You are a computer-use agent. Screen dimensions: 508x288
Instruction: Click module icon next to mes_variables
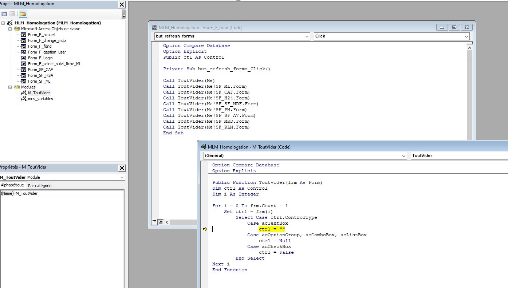click(24, 99)
